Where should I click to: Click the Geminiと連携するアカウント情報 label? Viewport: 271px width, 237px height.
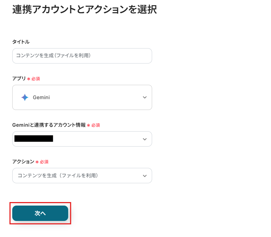(49, 125)
